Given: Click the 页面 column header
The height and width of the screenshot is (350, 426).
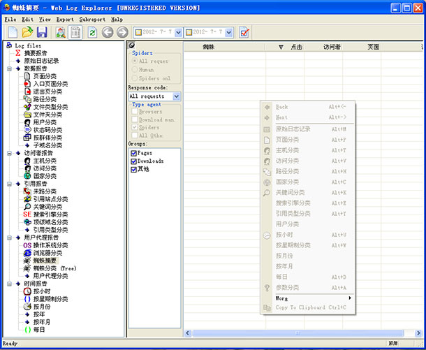Looking at the screenshot, I should (x=374, y=47).
